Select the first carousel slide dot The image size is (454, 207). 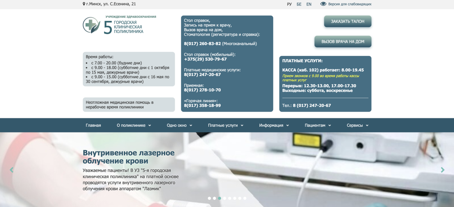click(209, 198)
